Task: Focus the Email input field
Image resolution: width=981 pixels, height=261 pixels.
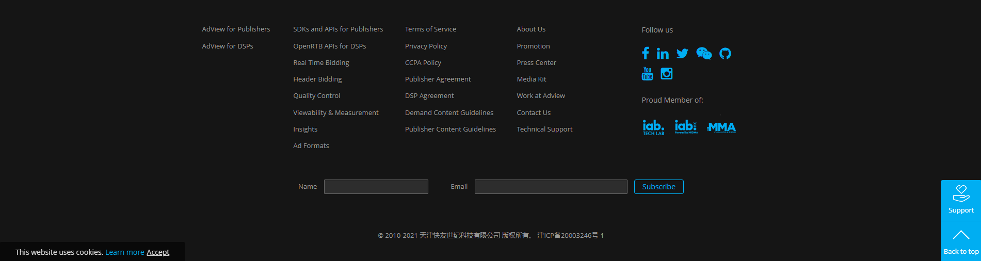Action: coord(551,187)
